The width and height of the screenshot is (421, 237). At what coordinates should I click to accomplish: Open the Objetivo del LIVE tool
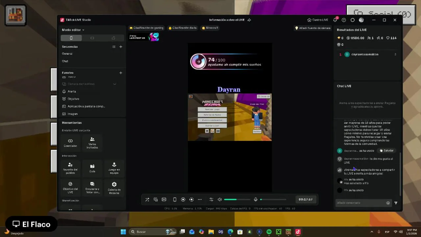(x=70, y=188)
